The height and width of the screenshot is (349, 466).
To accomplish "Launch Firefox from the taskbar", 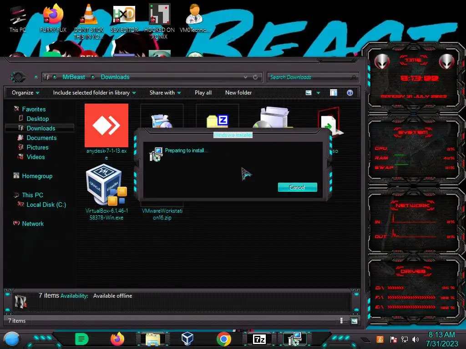I will (x=117, y=339).
